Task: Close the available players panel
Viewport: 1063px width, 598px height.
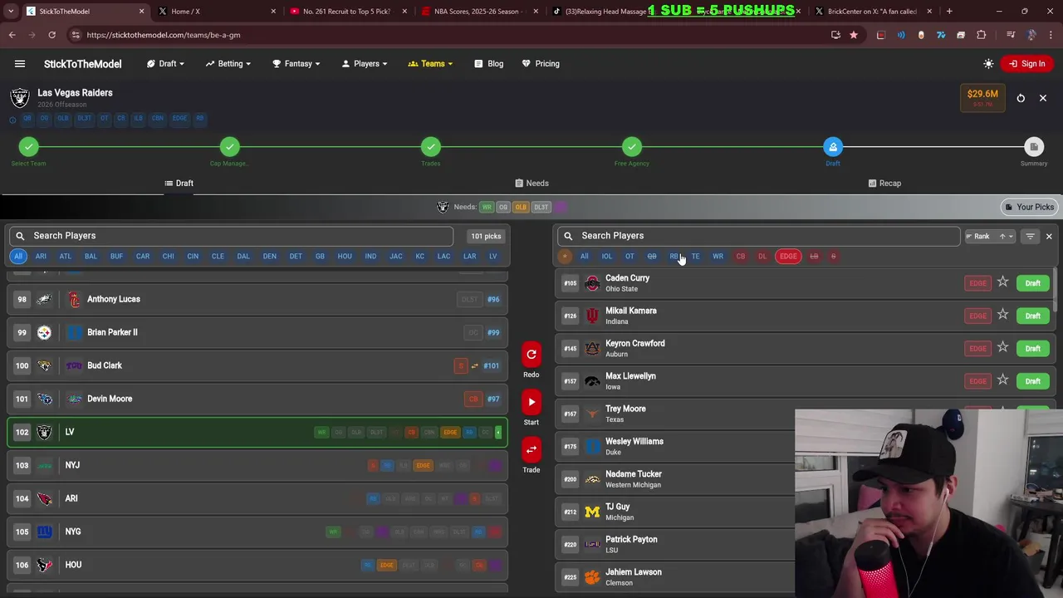Action: click(x=1049, y=237)
